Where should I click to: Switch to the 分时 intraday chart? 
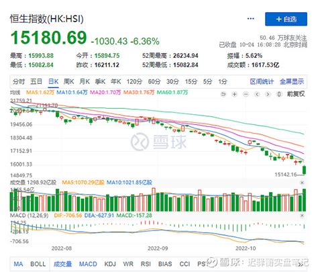[x=19, y=81]
